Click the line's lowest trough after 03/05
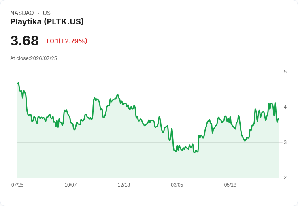 pyautogui.click(x=194, y=152)
